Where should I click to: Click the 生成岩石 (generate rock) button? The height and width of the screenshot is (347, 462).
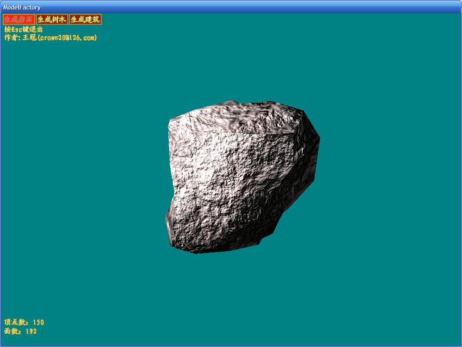pos(19,19)
